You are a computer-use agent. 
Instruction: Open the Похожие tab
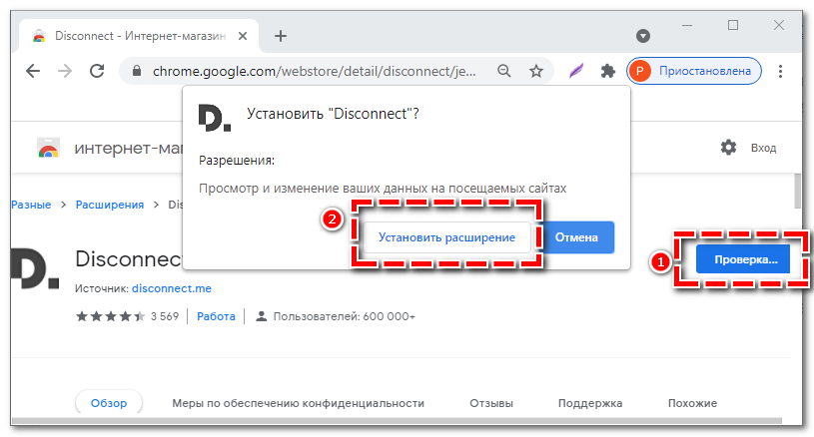[692, 403]
